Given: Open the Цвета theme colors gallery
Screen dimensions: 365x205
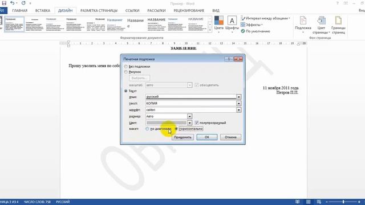Looking at the screenshot, I should coord(218,24).
